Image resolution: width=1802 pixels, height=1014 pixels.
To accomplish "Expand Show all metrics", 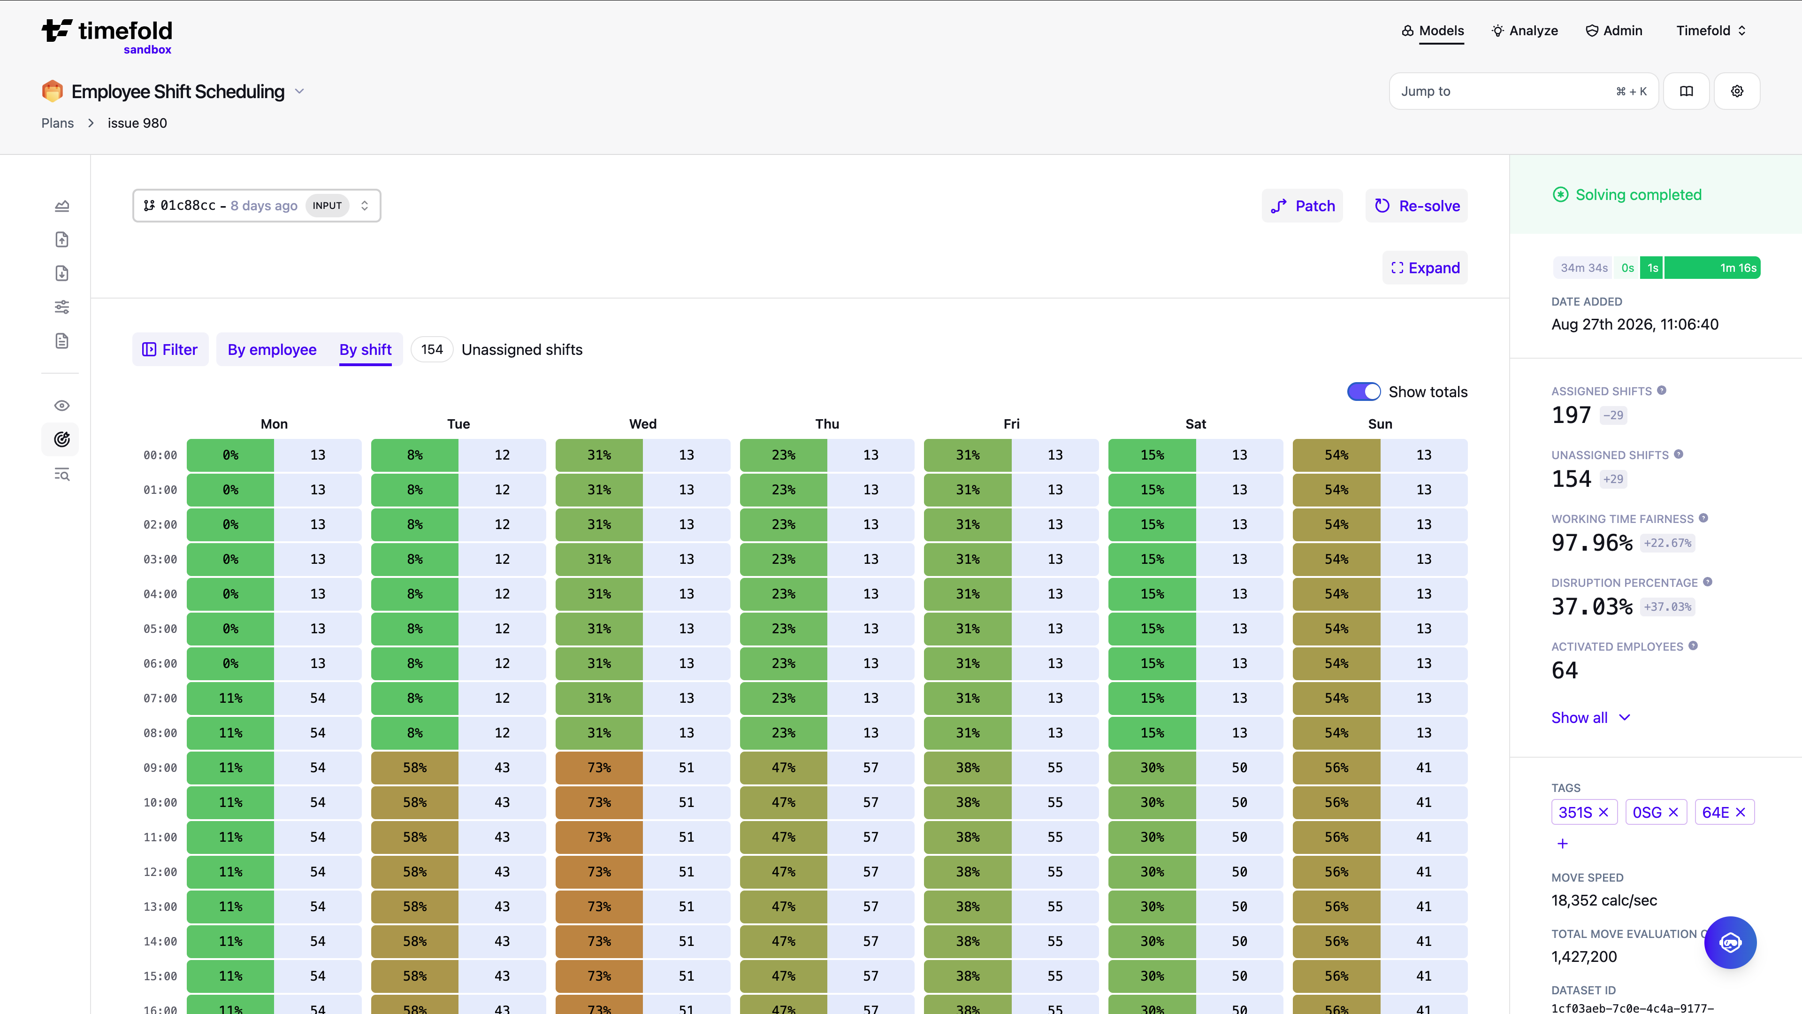I will [1591, 718].
